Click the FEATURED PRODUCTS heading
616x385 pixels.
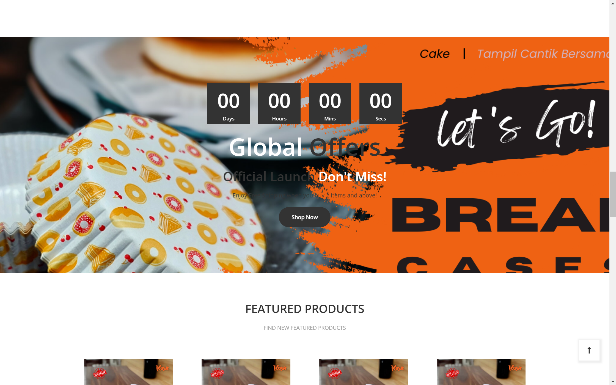[305, 309]
